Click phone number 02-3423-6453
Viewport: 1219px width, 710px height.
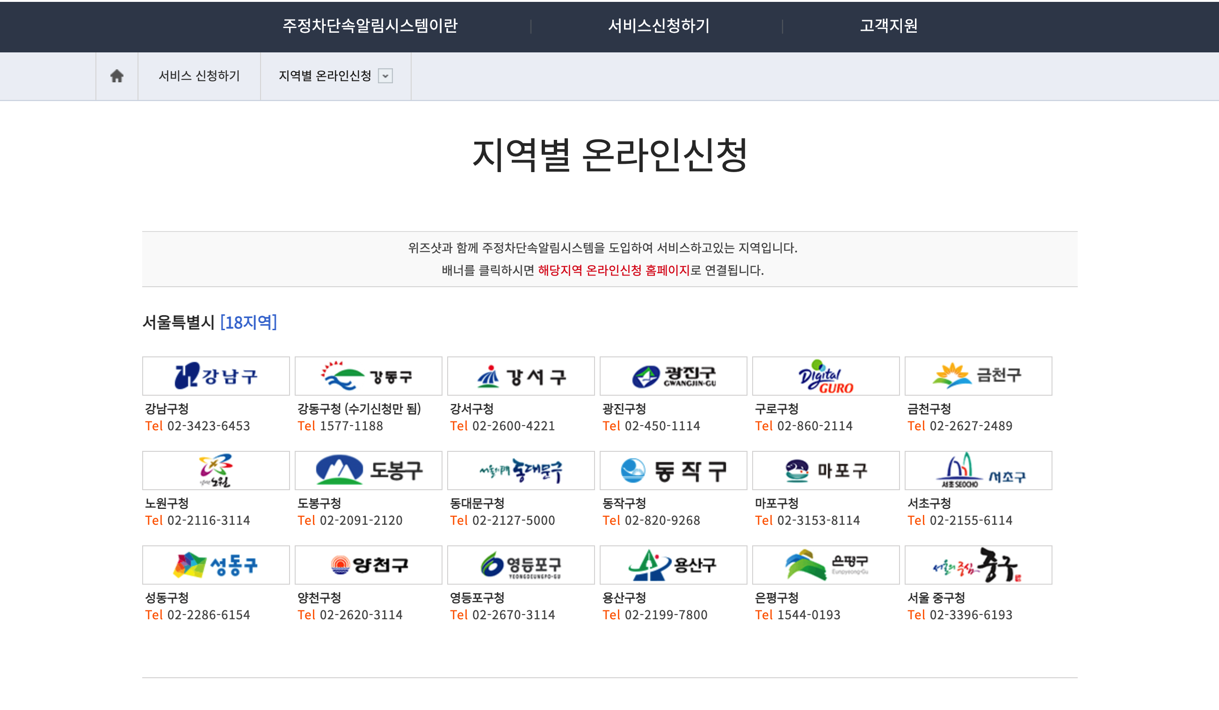click(209, 426)
